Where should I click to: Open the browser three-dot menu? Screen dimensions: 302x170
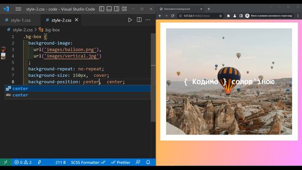298,16
